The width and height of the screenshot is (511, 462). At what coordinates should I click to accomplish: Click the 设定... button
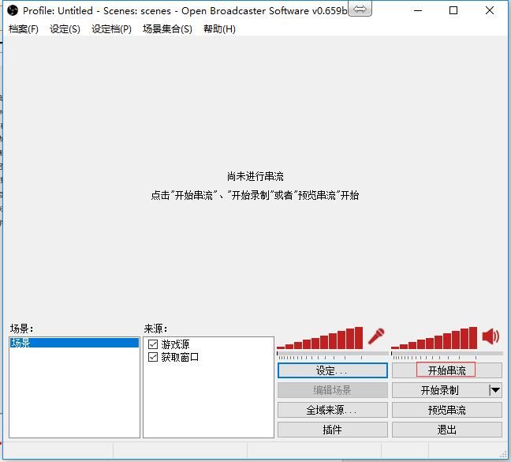333,370
